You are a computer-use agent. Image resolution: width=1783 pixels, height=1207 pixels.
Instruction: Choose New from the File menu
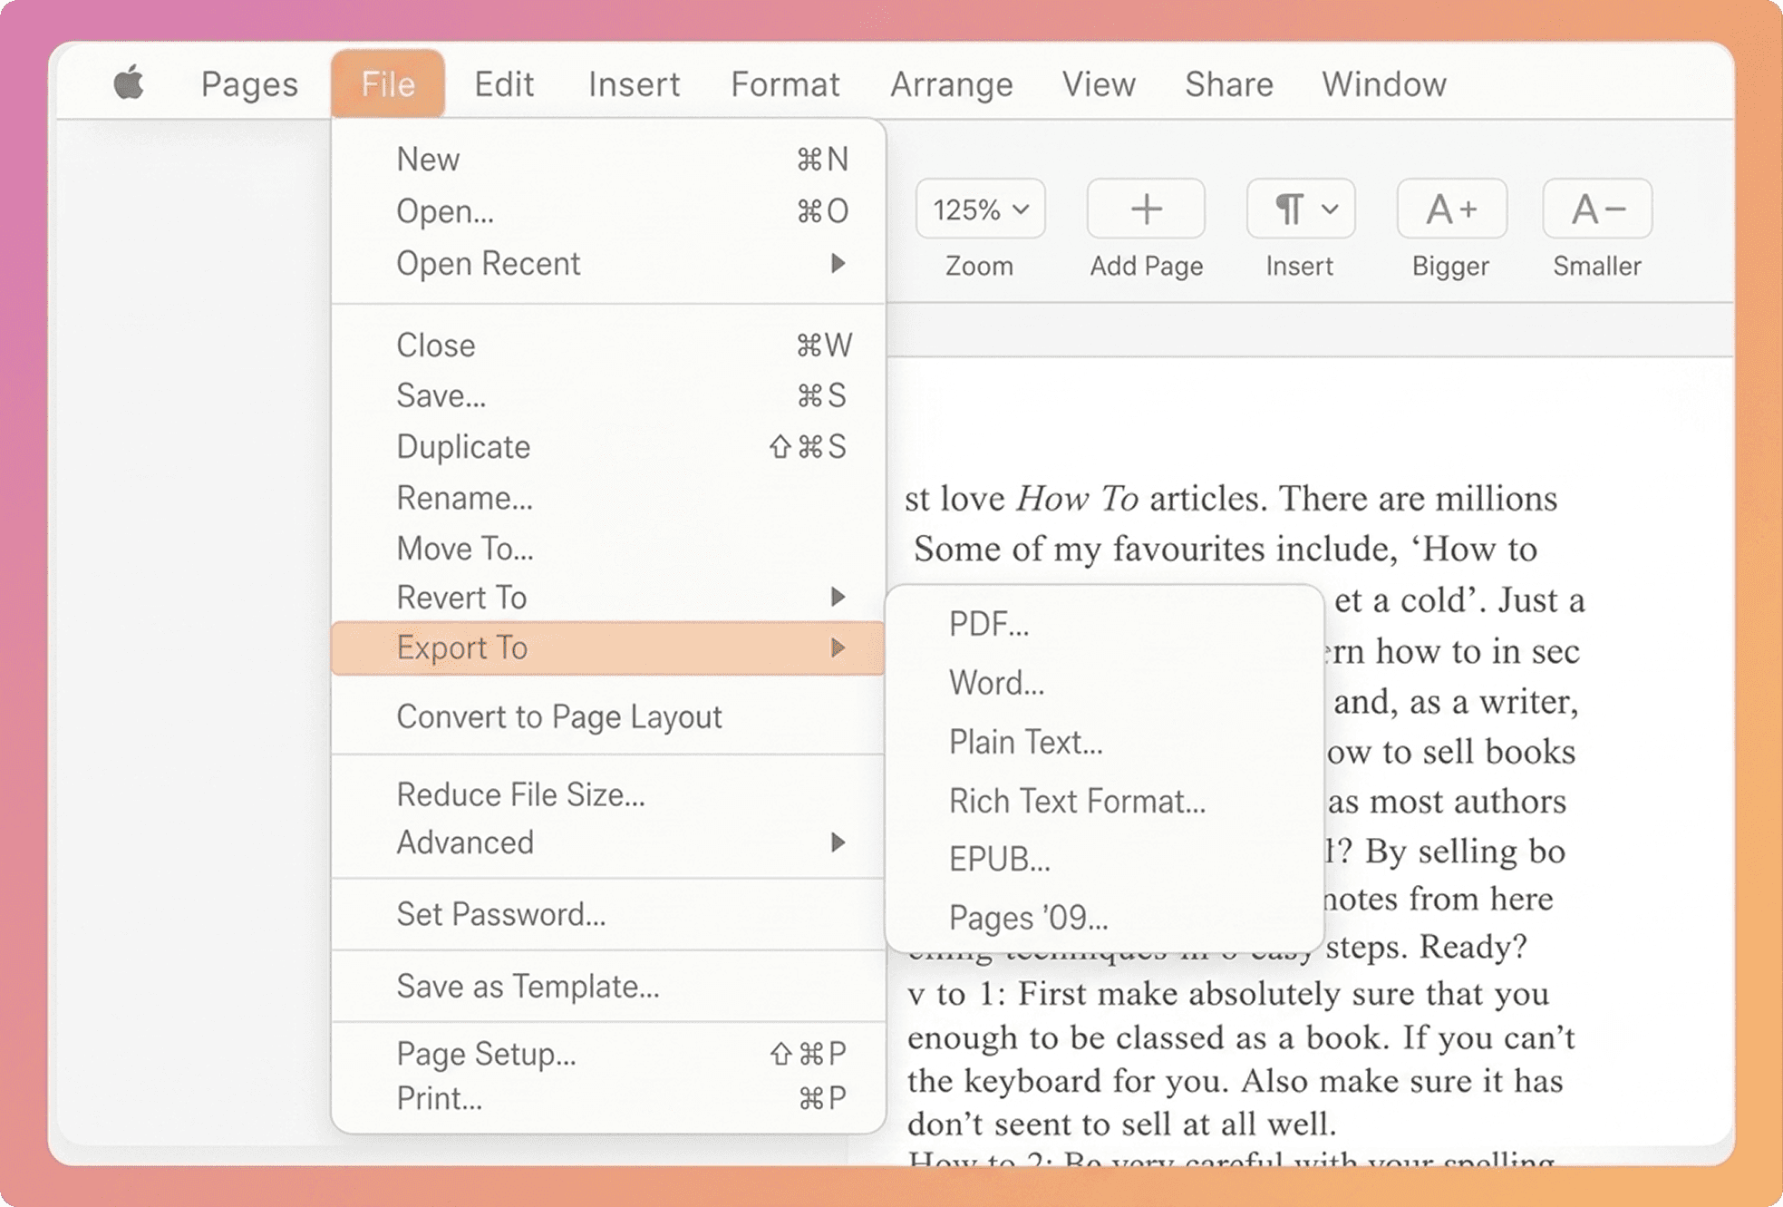click(x=608, y=159)
